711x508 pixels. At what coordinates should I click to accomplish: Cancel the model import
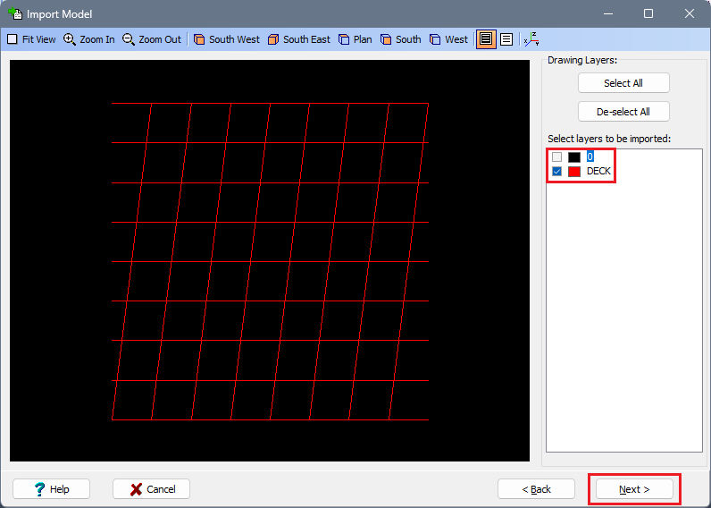tap(151, 489)
